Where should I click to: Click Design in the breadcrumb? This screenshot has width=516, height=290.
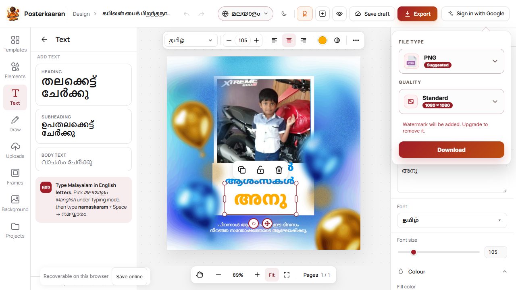pyautogui.click(x=81, y=14)
